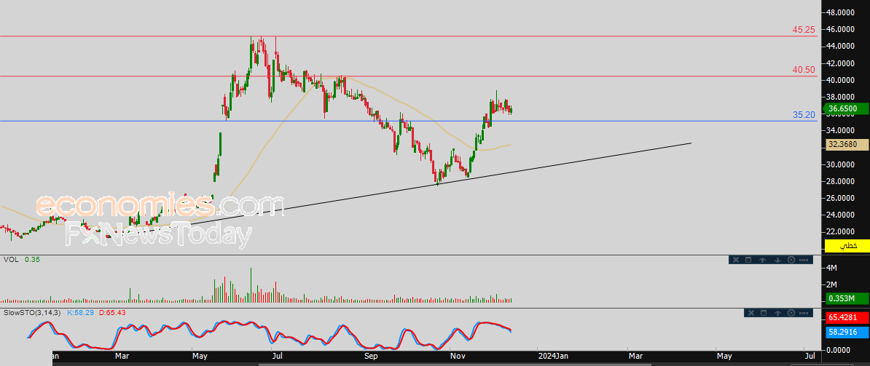The height and width of the screenshot is (366, 870).
Task: Click the yellow Arabic scale-type button
Action: click(847, 246)
